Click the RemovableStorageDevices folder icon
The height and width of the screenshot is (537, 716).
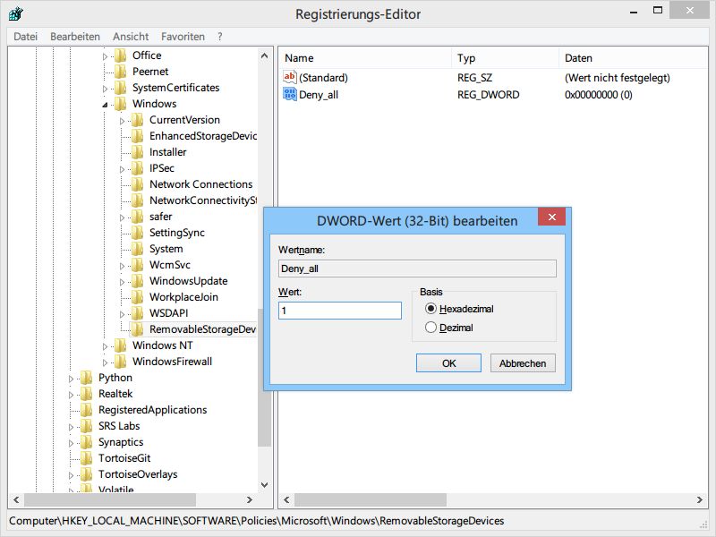pos(138,329)
